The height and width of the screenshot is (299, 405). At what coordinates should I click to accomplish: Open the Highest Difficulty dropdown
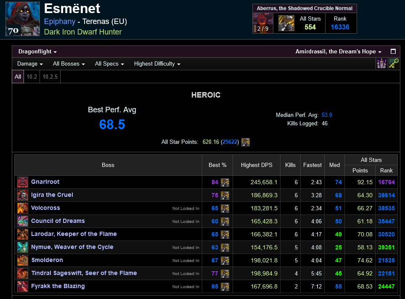point(157,64)
